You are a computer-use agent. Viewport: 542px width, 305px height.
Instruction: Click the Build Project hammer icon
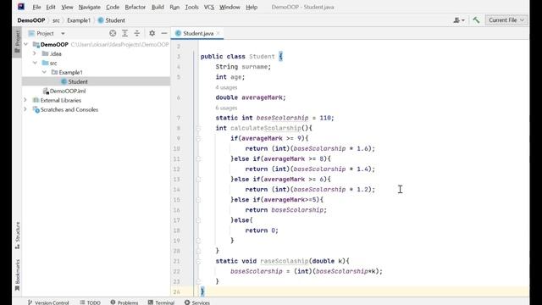click(x=476, y=20)
